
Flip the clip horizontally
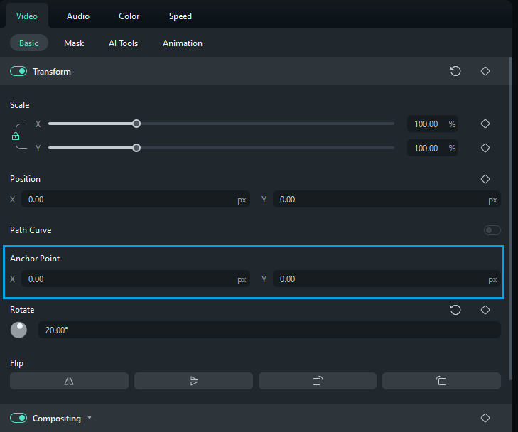pos(69,381)
